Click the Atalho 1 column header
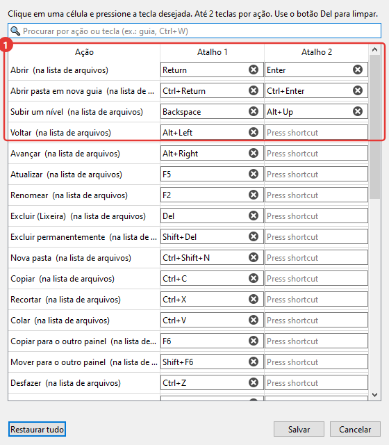The image size is (389, 445). click(x=212, y=52)
